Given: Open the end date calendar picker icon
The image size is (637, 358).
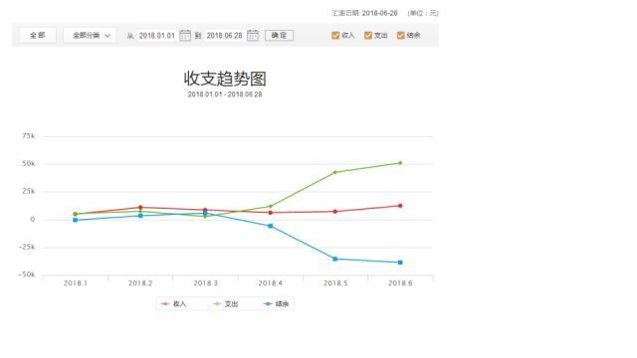Looking at the screenshot, I should [x=253, y=36].
